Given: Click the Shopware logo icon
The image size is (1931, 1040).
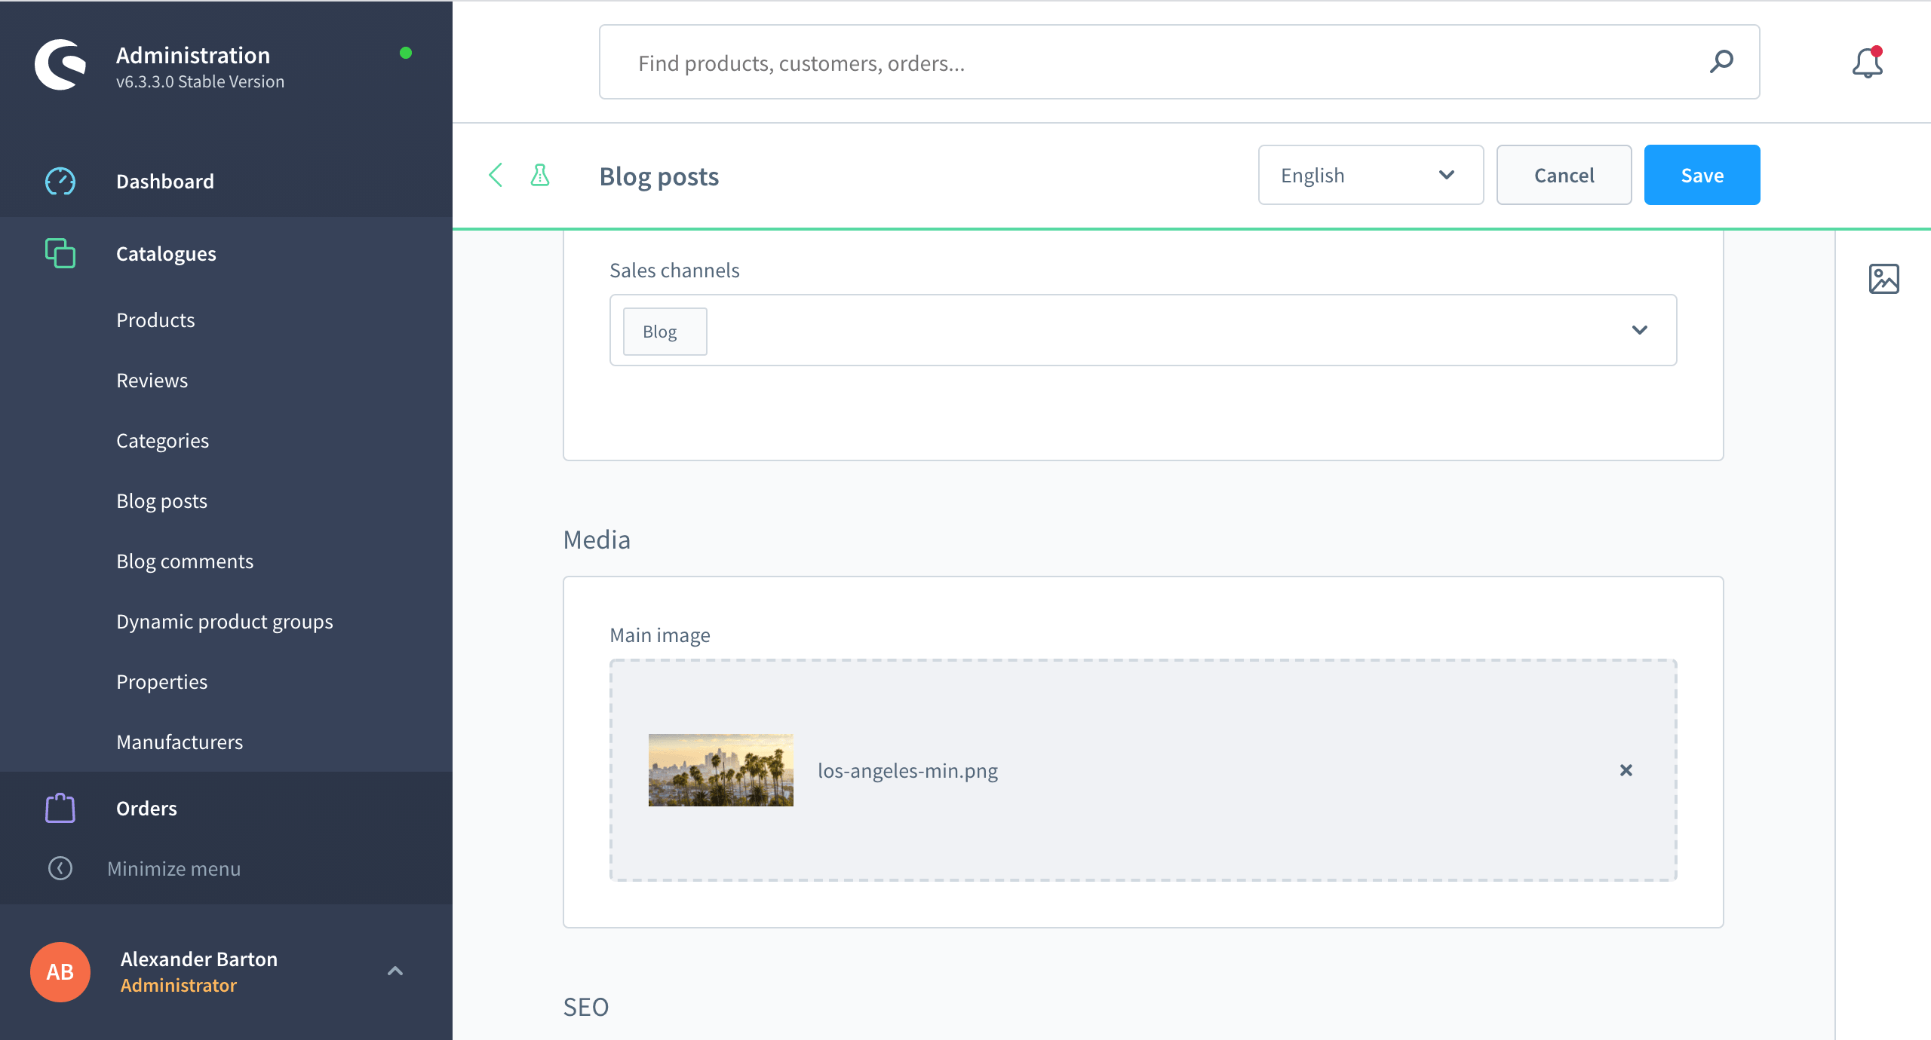Looking at the screenshot, I should [x=60, y=65].
